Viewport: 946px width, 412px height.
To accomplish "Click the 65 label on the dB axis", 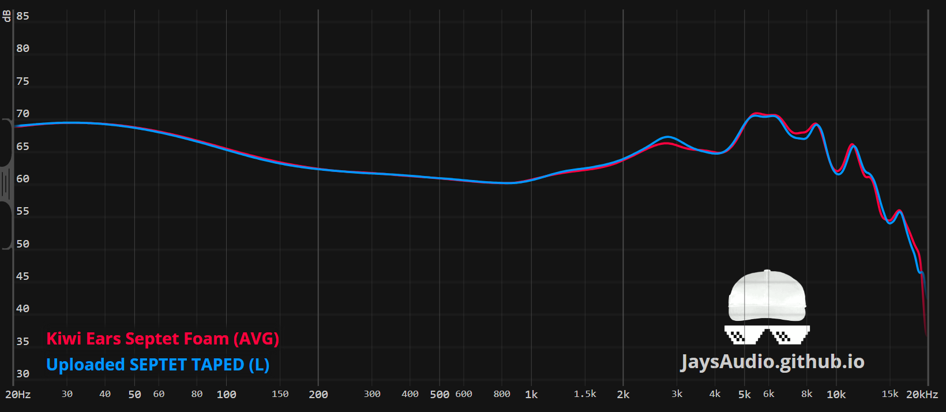I will click(x=22, y=147).
